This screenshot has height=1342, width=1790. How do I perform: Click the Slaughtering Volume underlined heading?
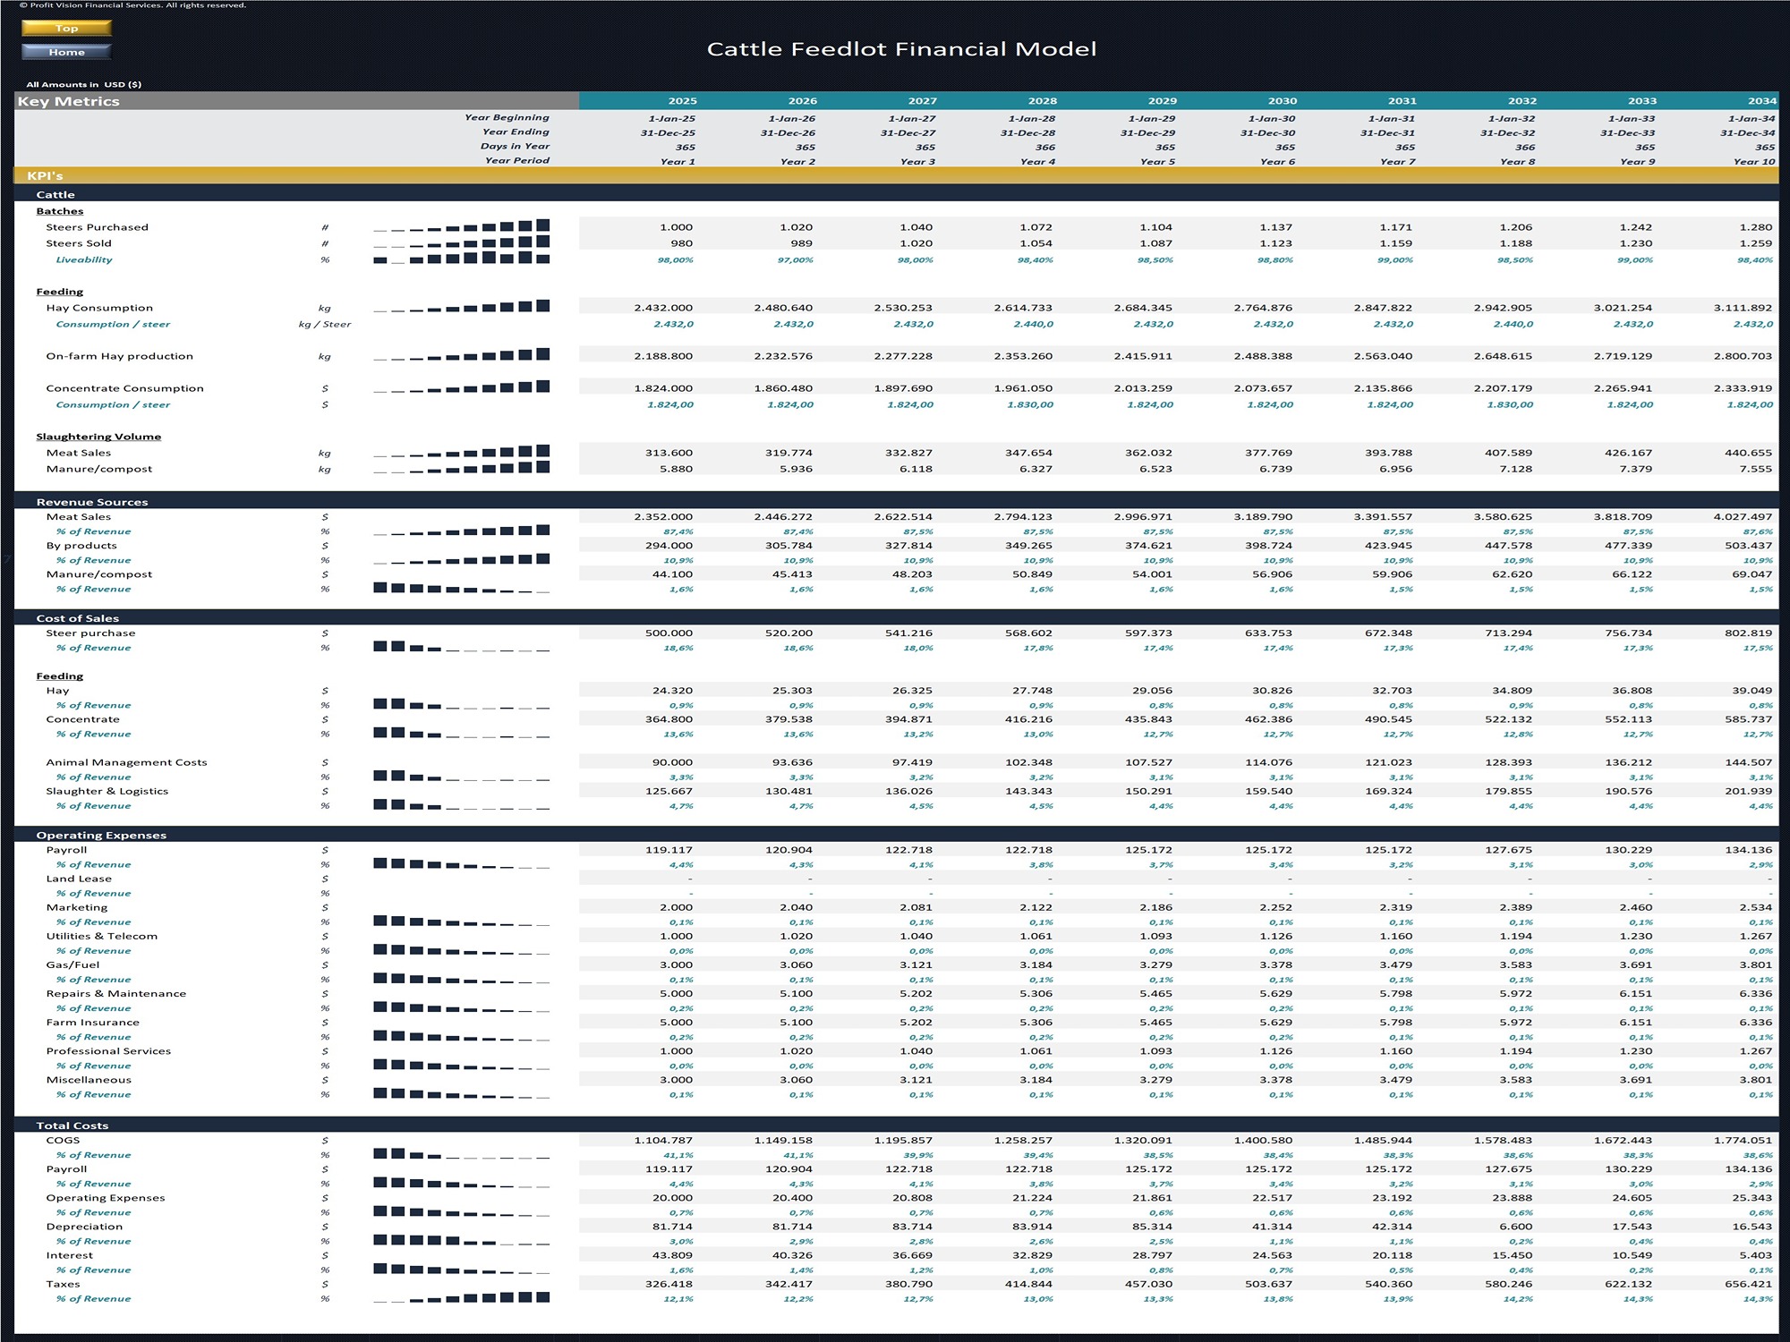pyautogui.click(x=98, y=437)
